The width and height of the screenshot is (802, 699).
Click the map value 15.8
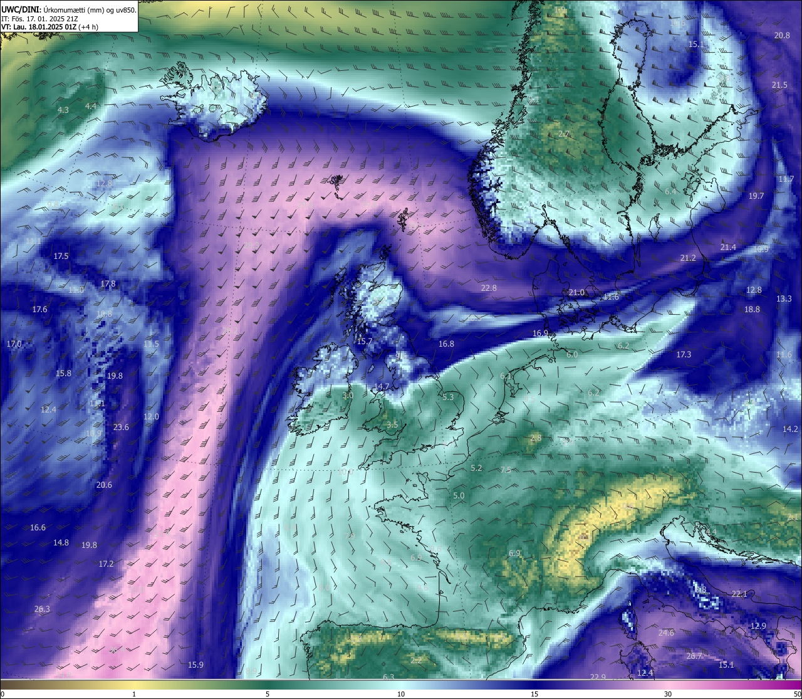coord(63,373)
